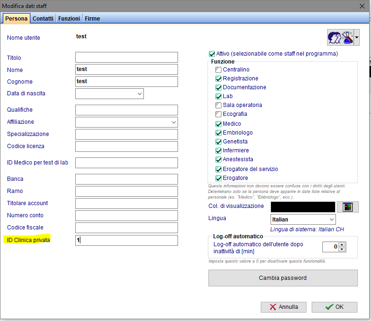Viewport: 371px width, 321px height.
Task: Click the ID Medico per test di lab field
Action: click(127, 163)
